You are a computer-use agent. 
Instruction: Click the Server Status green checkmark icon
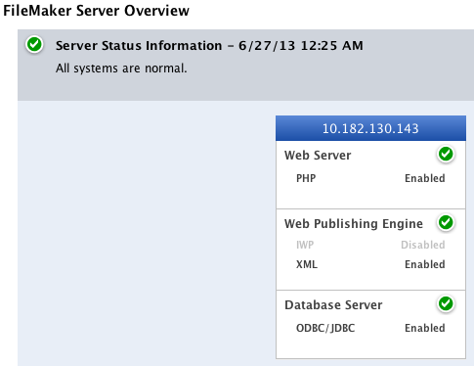coord(34,44)
